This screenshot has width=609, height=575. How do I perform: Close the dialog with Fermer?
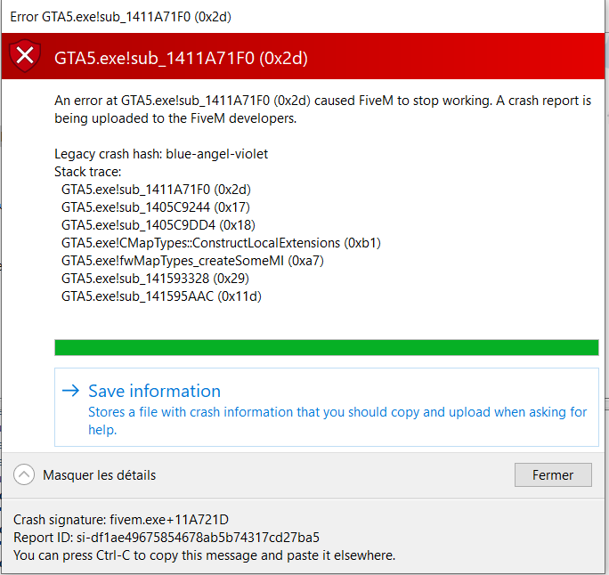coord(553,474)
